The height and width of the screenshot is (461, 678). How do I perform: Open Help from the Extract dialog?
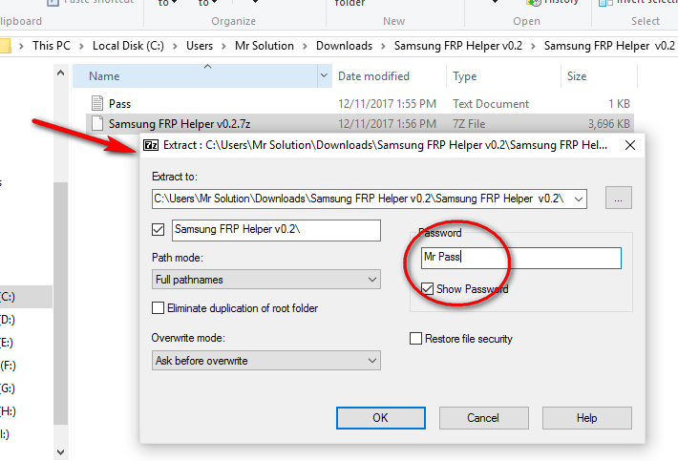pyautogui.click(x=586, y=418)
